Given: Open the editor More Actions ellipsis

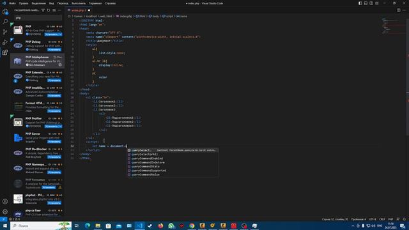Looking at the screenshot, I should pos(405,10).
